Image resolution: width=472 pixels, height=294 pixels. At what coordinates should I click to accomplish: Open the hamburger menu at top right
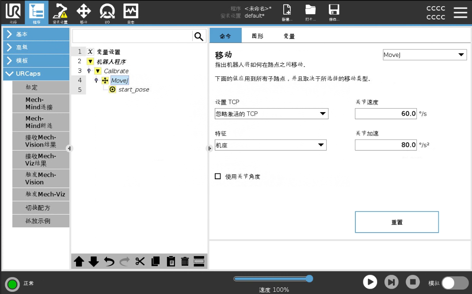(x=460, y=12)
